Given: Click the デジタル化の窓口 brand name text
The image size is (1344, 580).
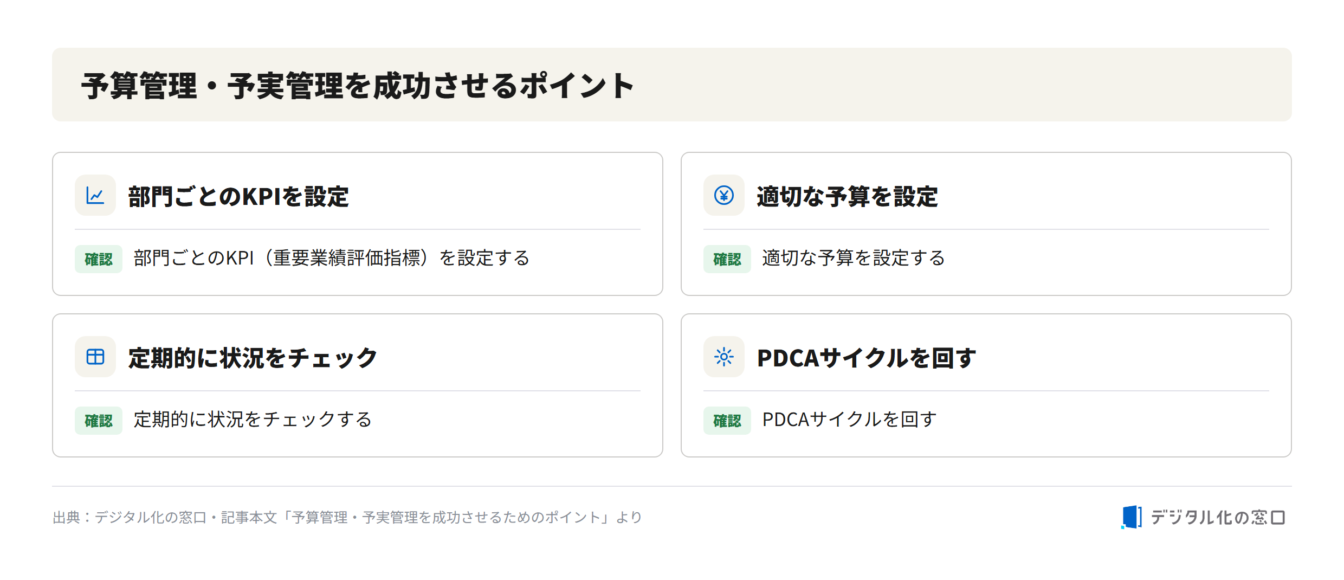Looking at the screenshot, I should click(1218, 517).
